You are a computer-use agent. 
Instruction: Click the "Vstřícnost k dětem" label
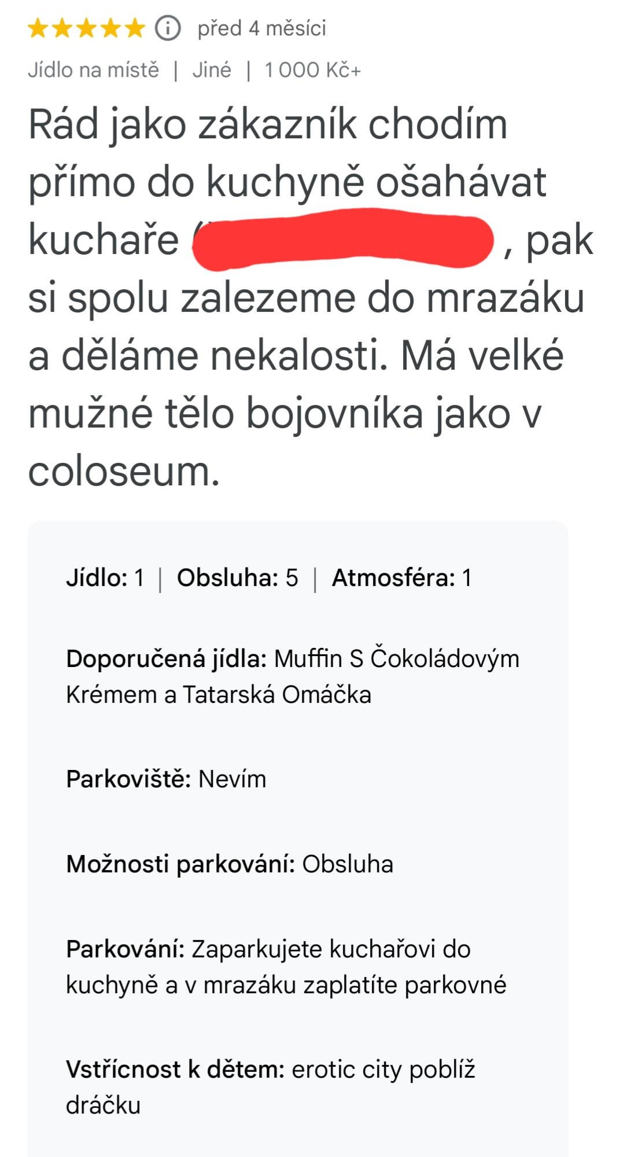[x=175, y=1070]
